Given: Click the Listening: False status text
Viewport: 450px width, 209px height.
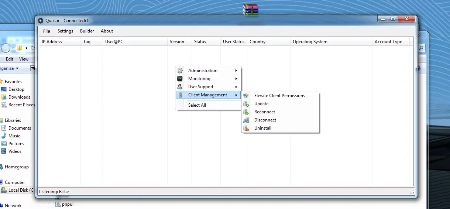Looking at the screenshot, I should coord(54,192).
